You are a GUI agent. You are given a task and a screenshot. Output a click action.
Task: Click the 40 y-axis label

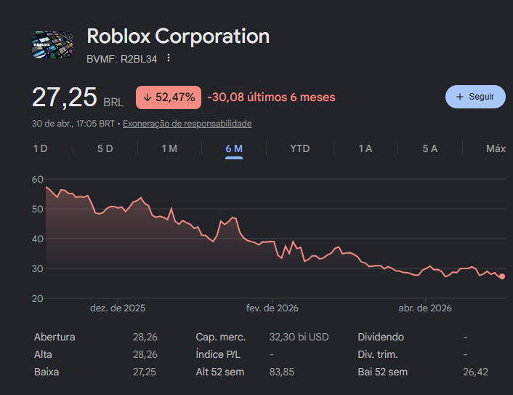[x=38, y=239]
